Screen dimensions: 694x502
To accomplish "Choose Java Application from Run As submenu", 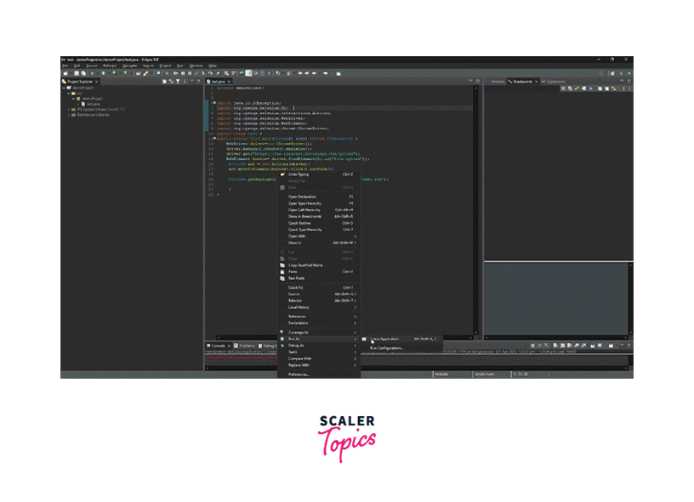I will [x=384, y=339].
